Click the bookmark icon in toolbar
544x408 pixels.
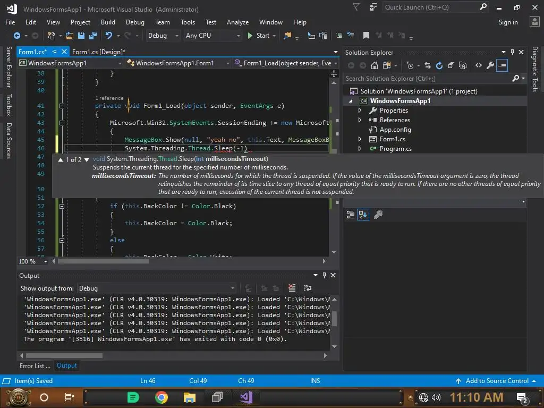366,36
